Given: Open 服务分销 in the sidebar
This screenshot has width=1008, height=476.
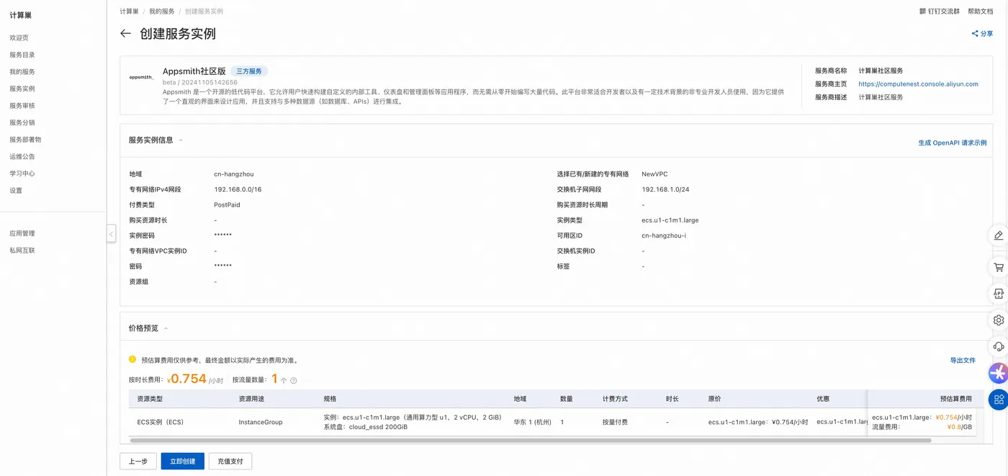Looking at the screenshot, I should 22,122.
